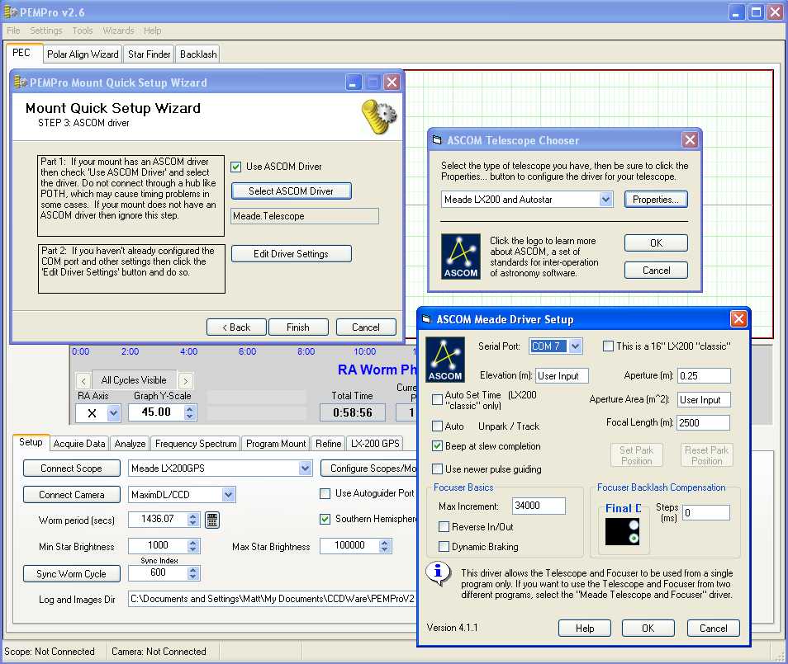The height and width of the screenshot is (664, 788).
Task: Adjust the Max Star Brightness spinner
Action: (385, 545)
